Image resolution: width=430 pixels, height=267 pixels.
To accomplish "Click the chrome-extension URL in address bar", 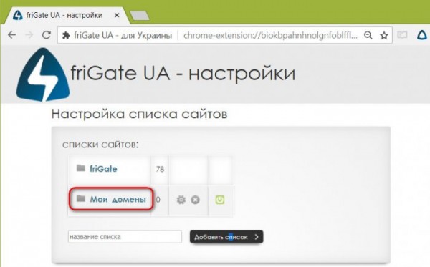I will 270,35.
